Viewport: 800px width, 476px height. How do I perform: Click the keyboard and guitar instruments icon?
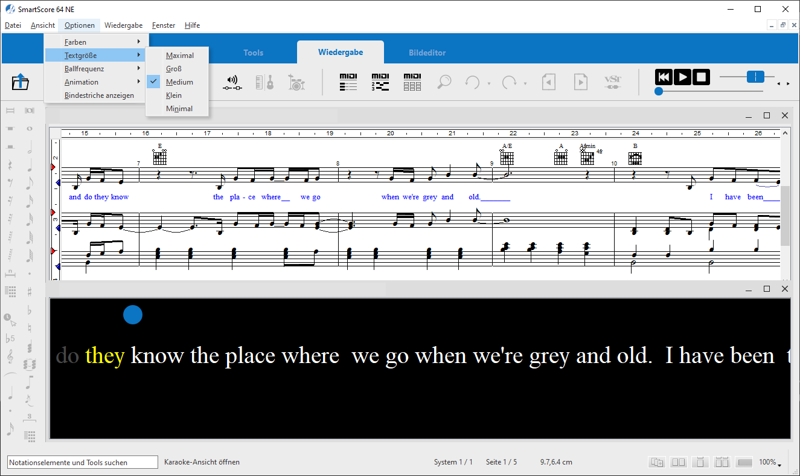pyautogui.click(x=264, y=82)
